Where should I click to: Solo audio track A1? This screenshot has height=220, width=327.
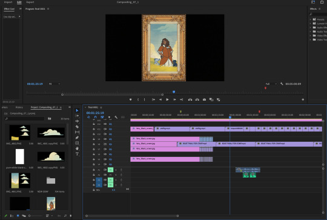coord(116,170)
